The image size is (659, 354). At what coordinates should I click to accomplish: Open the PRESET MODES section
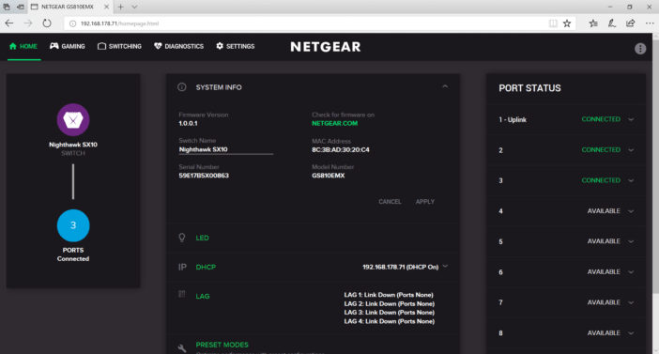click(x=222, y=345)
